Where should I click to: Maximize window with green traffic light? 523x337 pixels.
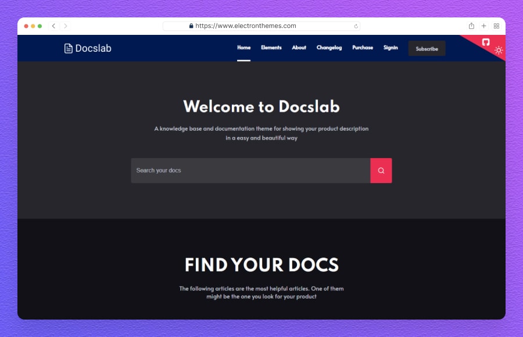[40, 26]
